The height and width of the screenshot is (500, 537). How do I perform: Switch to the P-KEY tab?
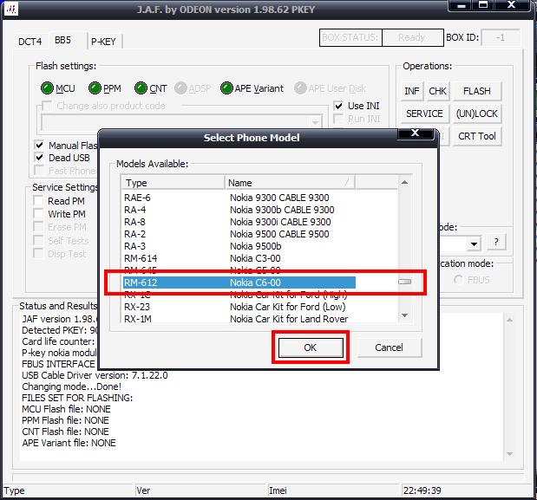[x=103, y=42]
